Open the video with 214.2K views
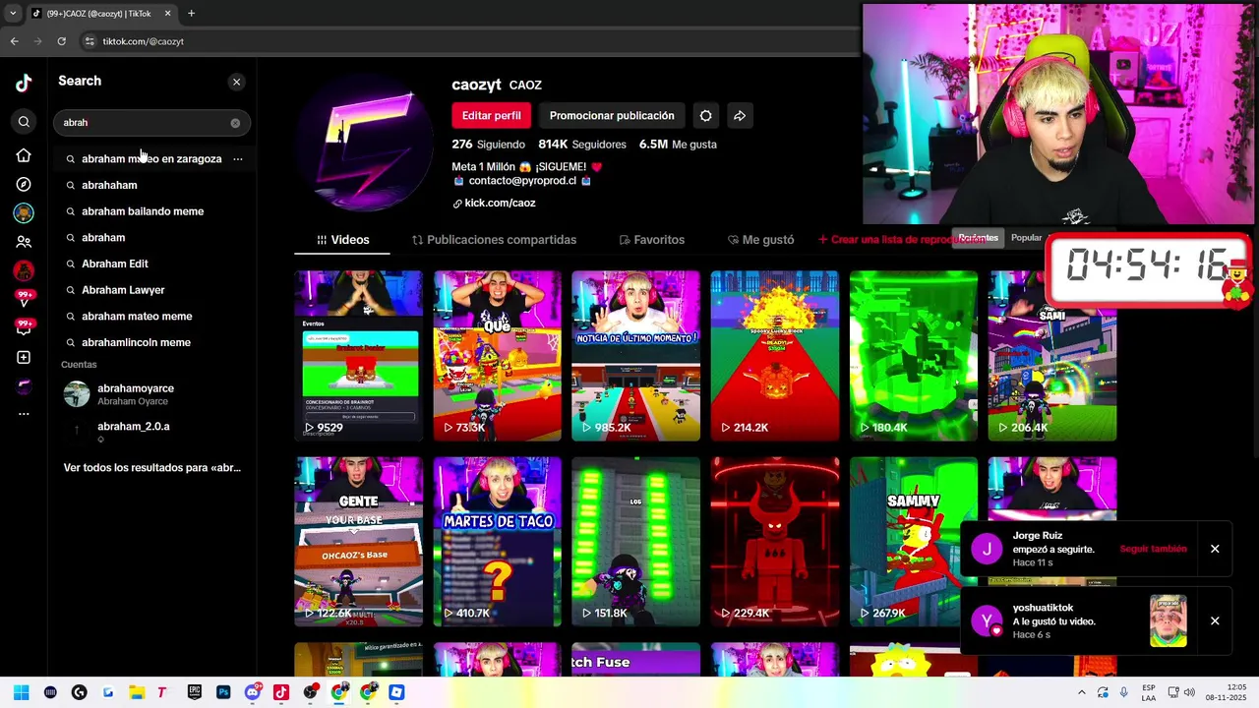 [775, 356]
